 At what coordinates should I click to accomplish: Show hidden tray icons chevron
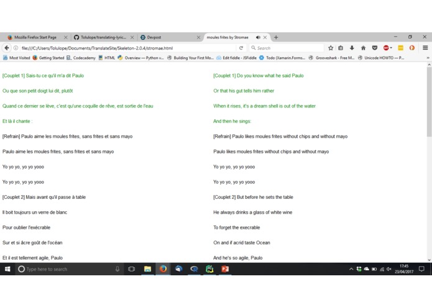(x=351, y=269)
